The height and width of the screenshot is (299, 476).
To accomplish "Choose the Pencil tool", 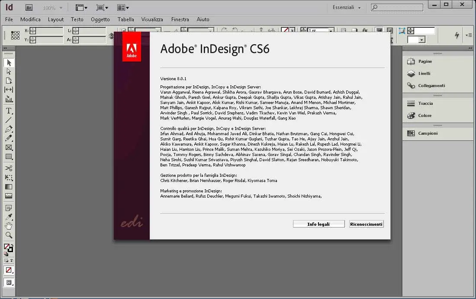I will click(9, 138).
